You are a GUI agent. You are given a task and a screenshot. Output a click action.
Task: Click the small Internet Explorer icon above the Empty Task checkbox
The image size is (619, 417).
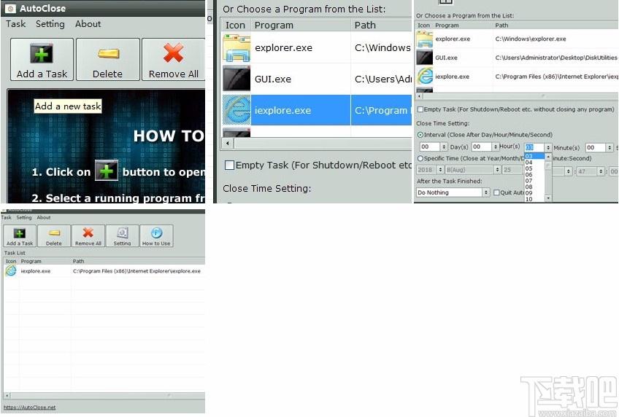425,76
